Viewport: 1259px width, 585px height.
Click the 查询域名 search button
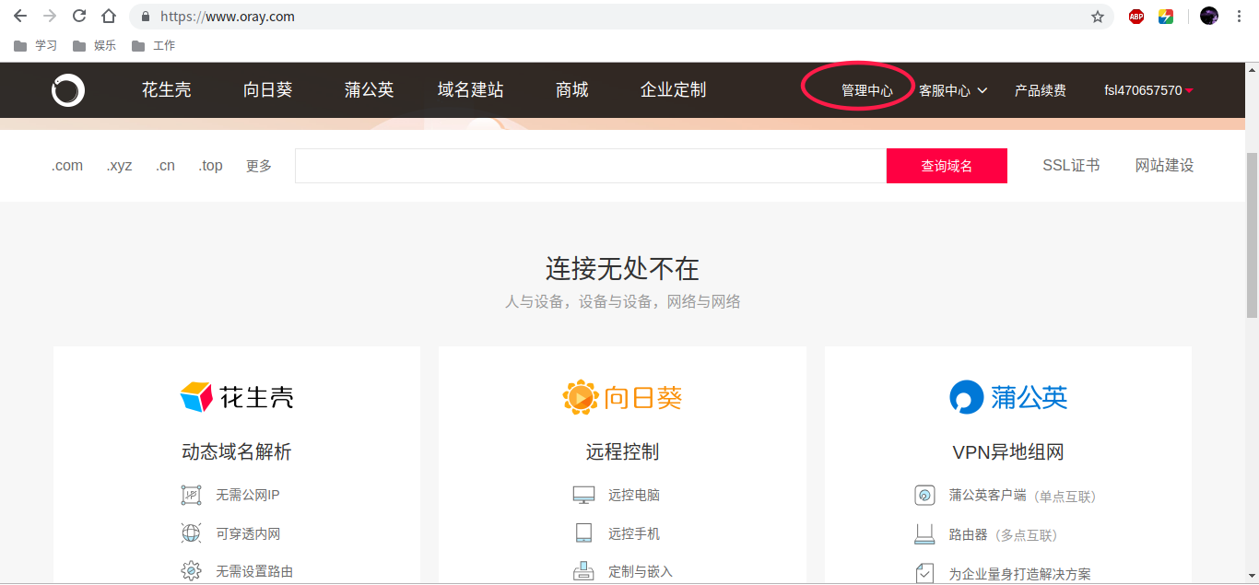pyautogui.click(x=947, y=166)
